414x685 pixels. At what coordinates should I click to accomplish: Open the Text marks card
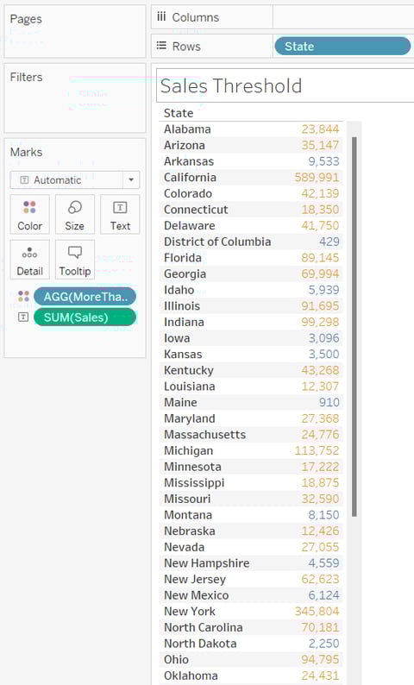tap(120, 215)
